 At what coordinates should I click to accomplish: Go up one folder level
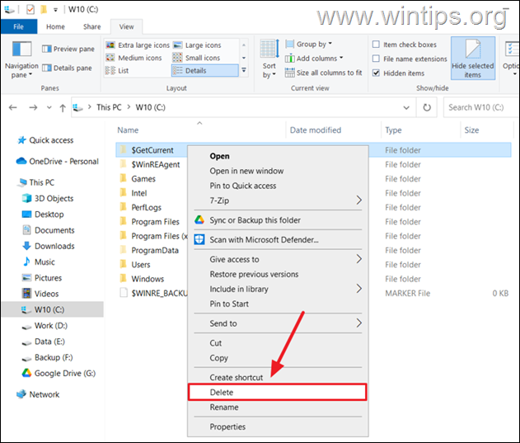click(x=63, y=107)
